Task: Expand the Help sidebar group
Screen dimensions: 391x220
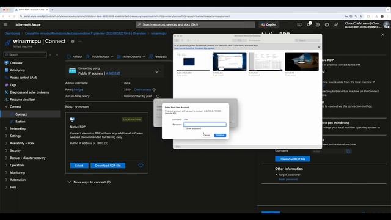Action: point(7,188)
